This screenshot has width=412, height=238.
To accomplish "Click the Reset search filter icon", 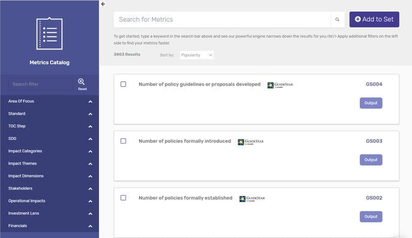I will 81,84.
